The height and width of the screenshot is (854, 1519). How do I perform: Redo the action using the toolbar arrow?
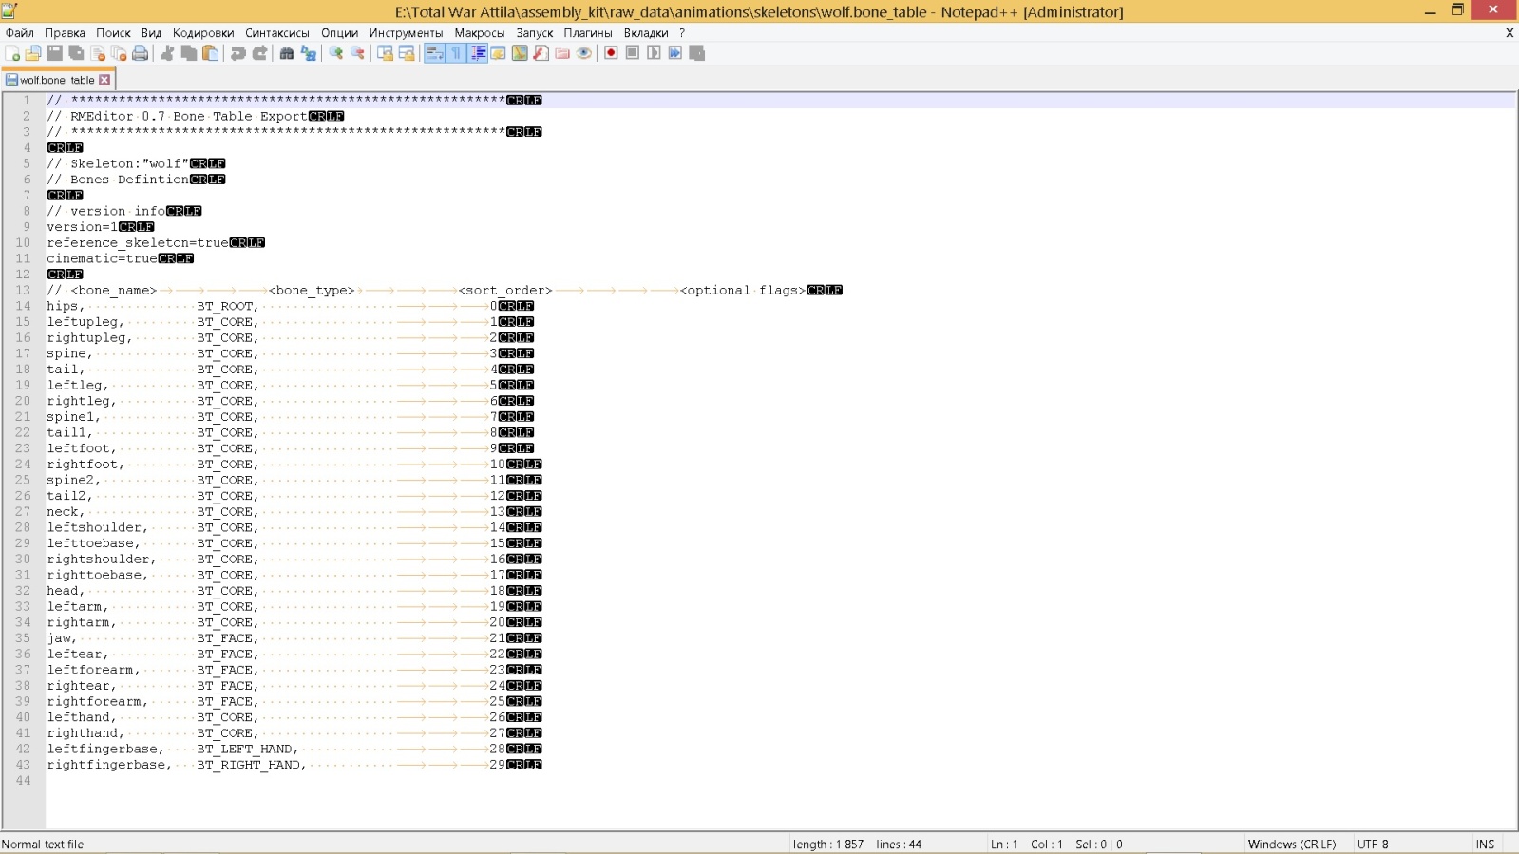click(x=259, y=53)
